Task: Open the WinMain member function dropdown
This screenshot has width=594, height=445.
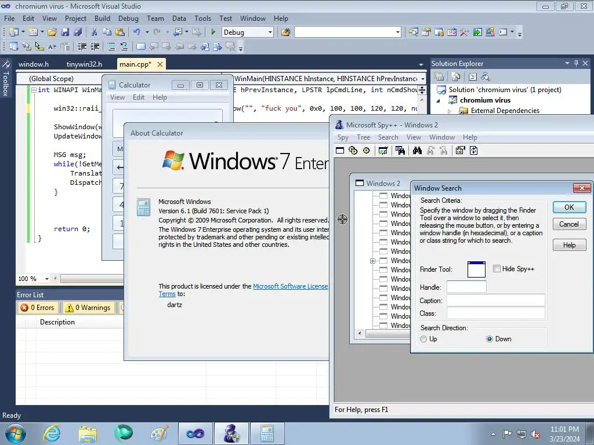Action: 423,79
